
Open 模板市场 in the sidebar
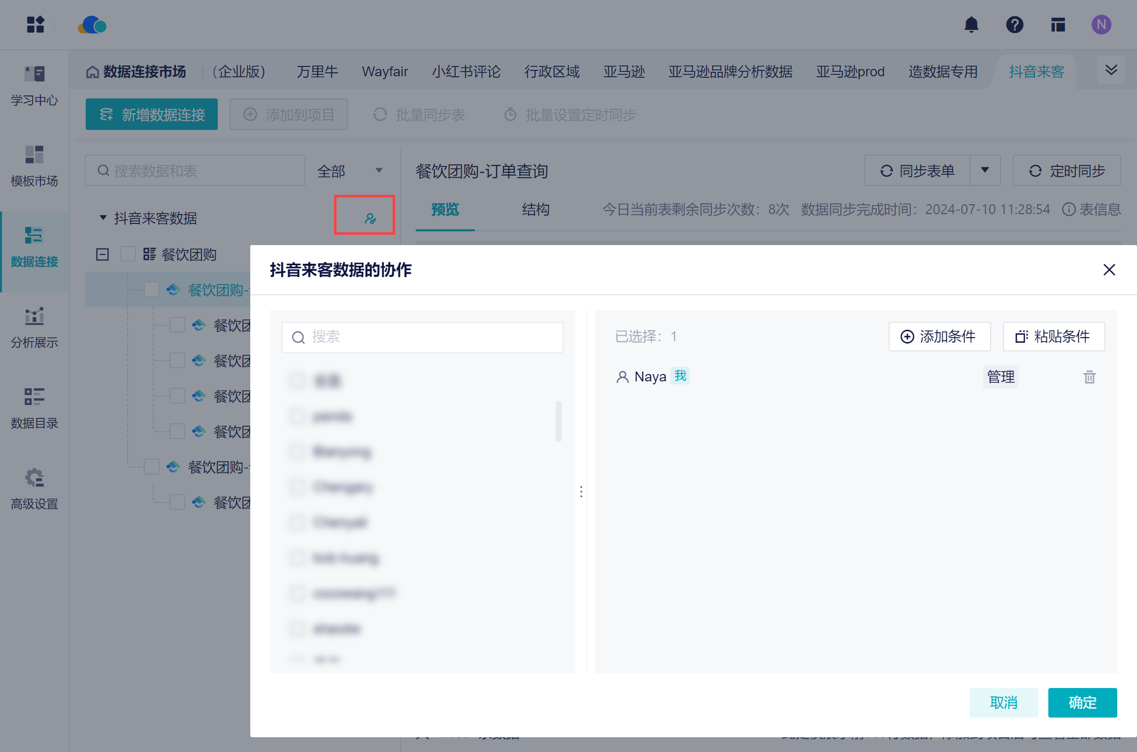click(34, 166)
